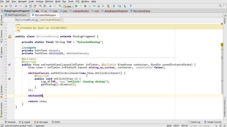
Task: Click the Search Everywhere magnifier icon
Action: 220,6
